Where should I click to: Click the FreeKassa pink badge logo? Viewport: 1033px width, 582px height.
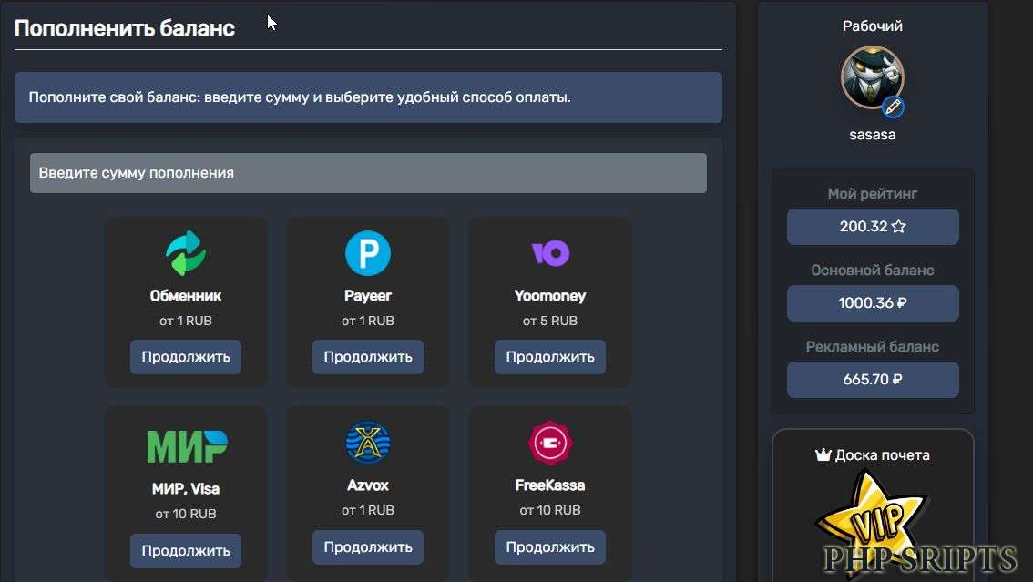(550, 444)
